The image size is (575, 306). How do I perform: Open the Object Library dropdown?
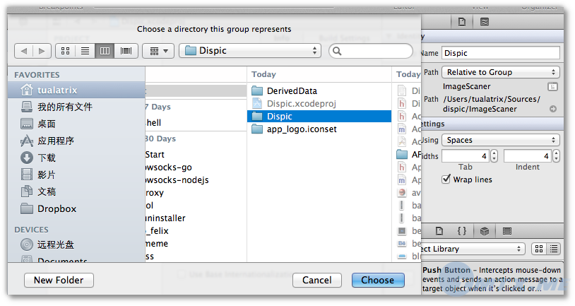click(x=473, y=249)
